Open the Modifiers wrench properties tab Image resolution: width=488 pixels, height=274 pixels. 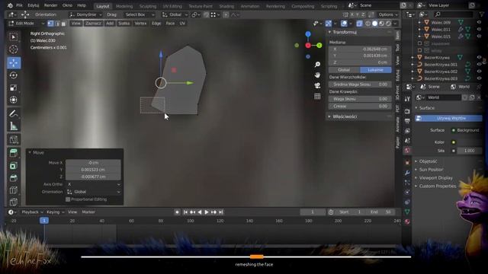tap(407, 173)
